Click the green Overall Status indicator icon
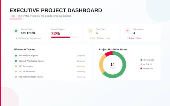The width and height of the screenshot is (170, 106). tap(16, 31)
